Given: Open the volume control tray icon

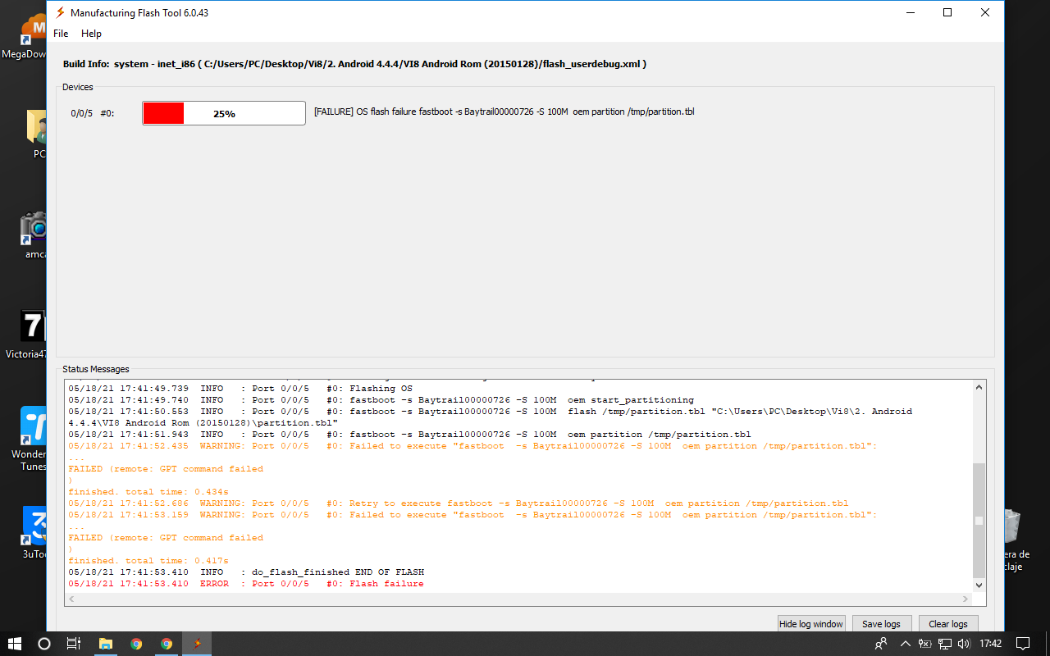Looking at the screenshot, I should [x=963, y=644].
